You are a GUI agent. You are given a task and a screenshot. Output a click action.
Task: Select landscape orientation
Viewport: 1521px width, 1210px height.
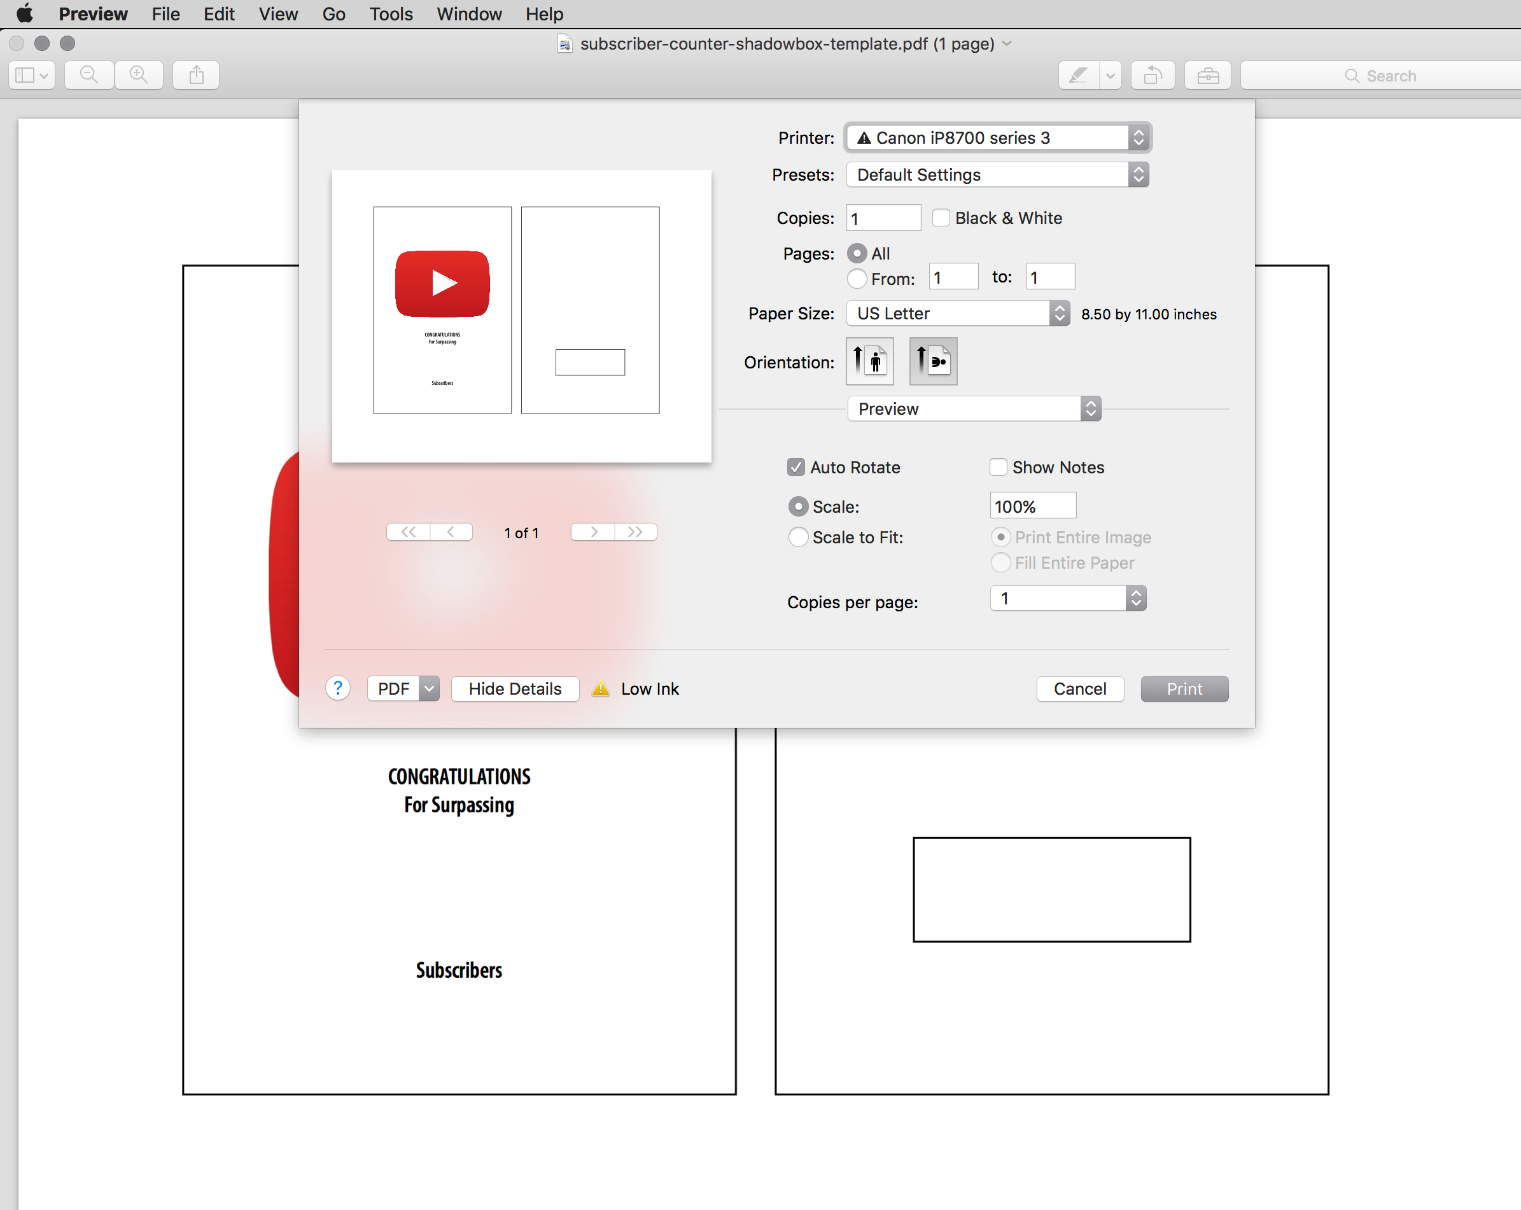932,361
